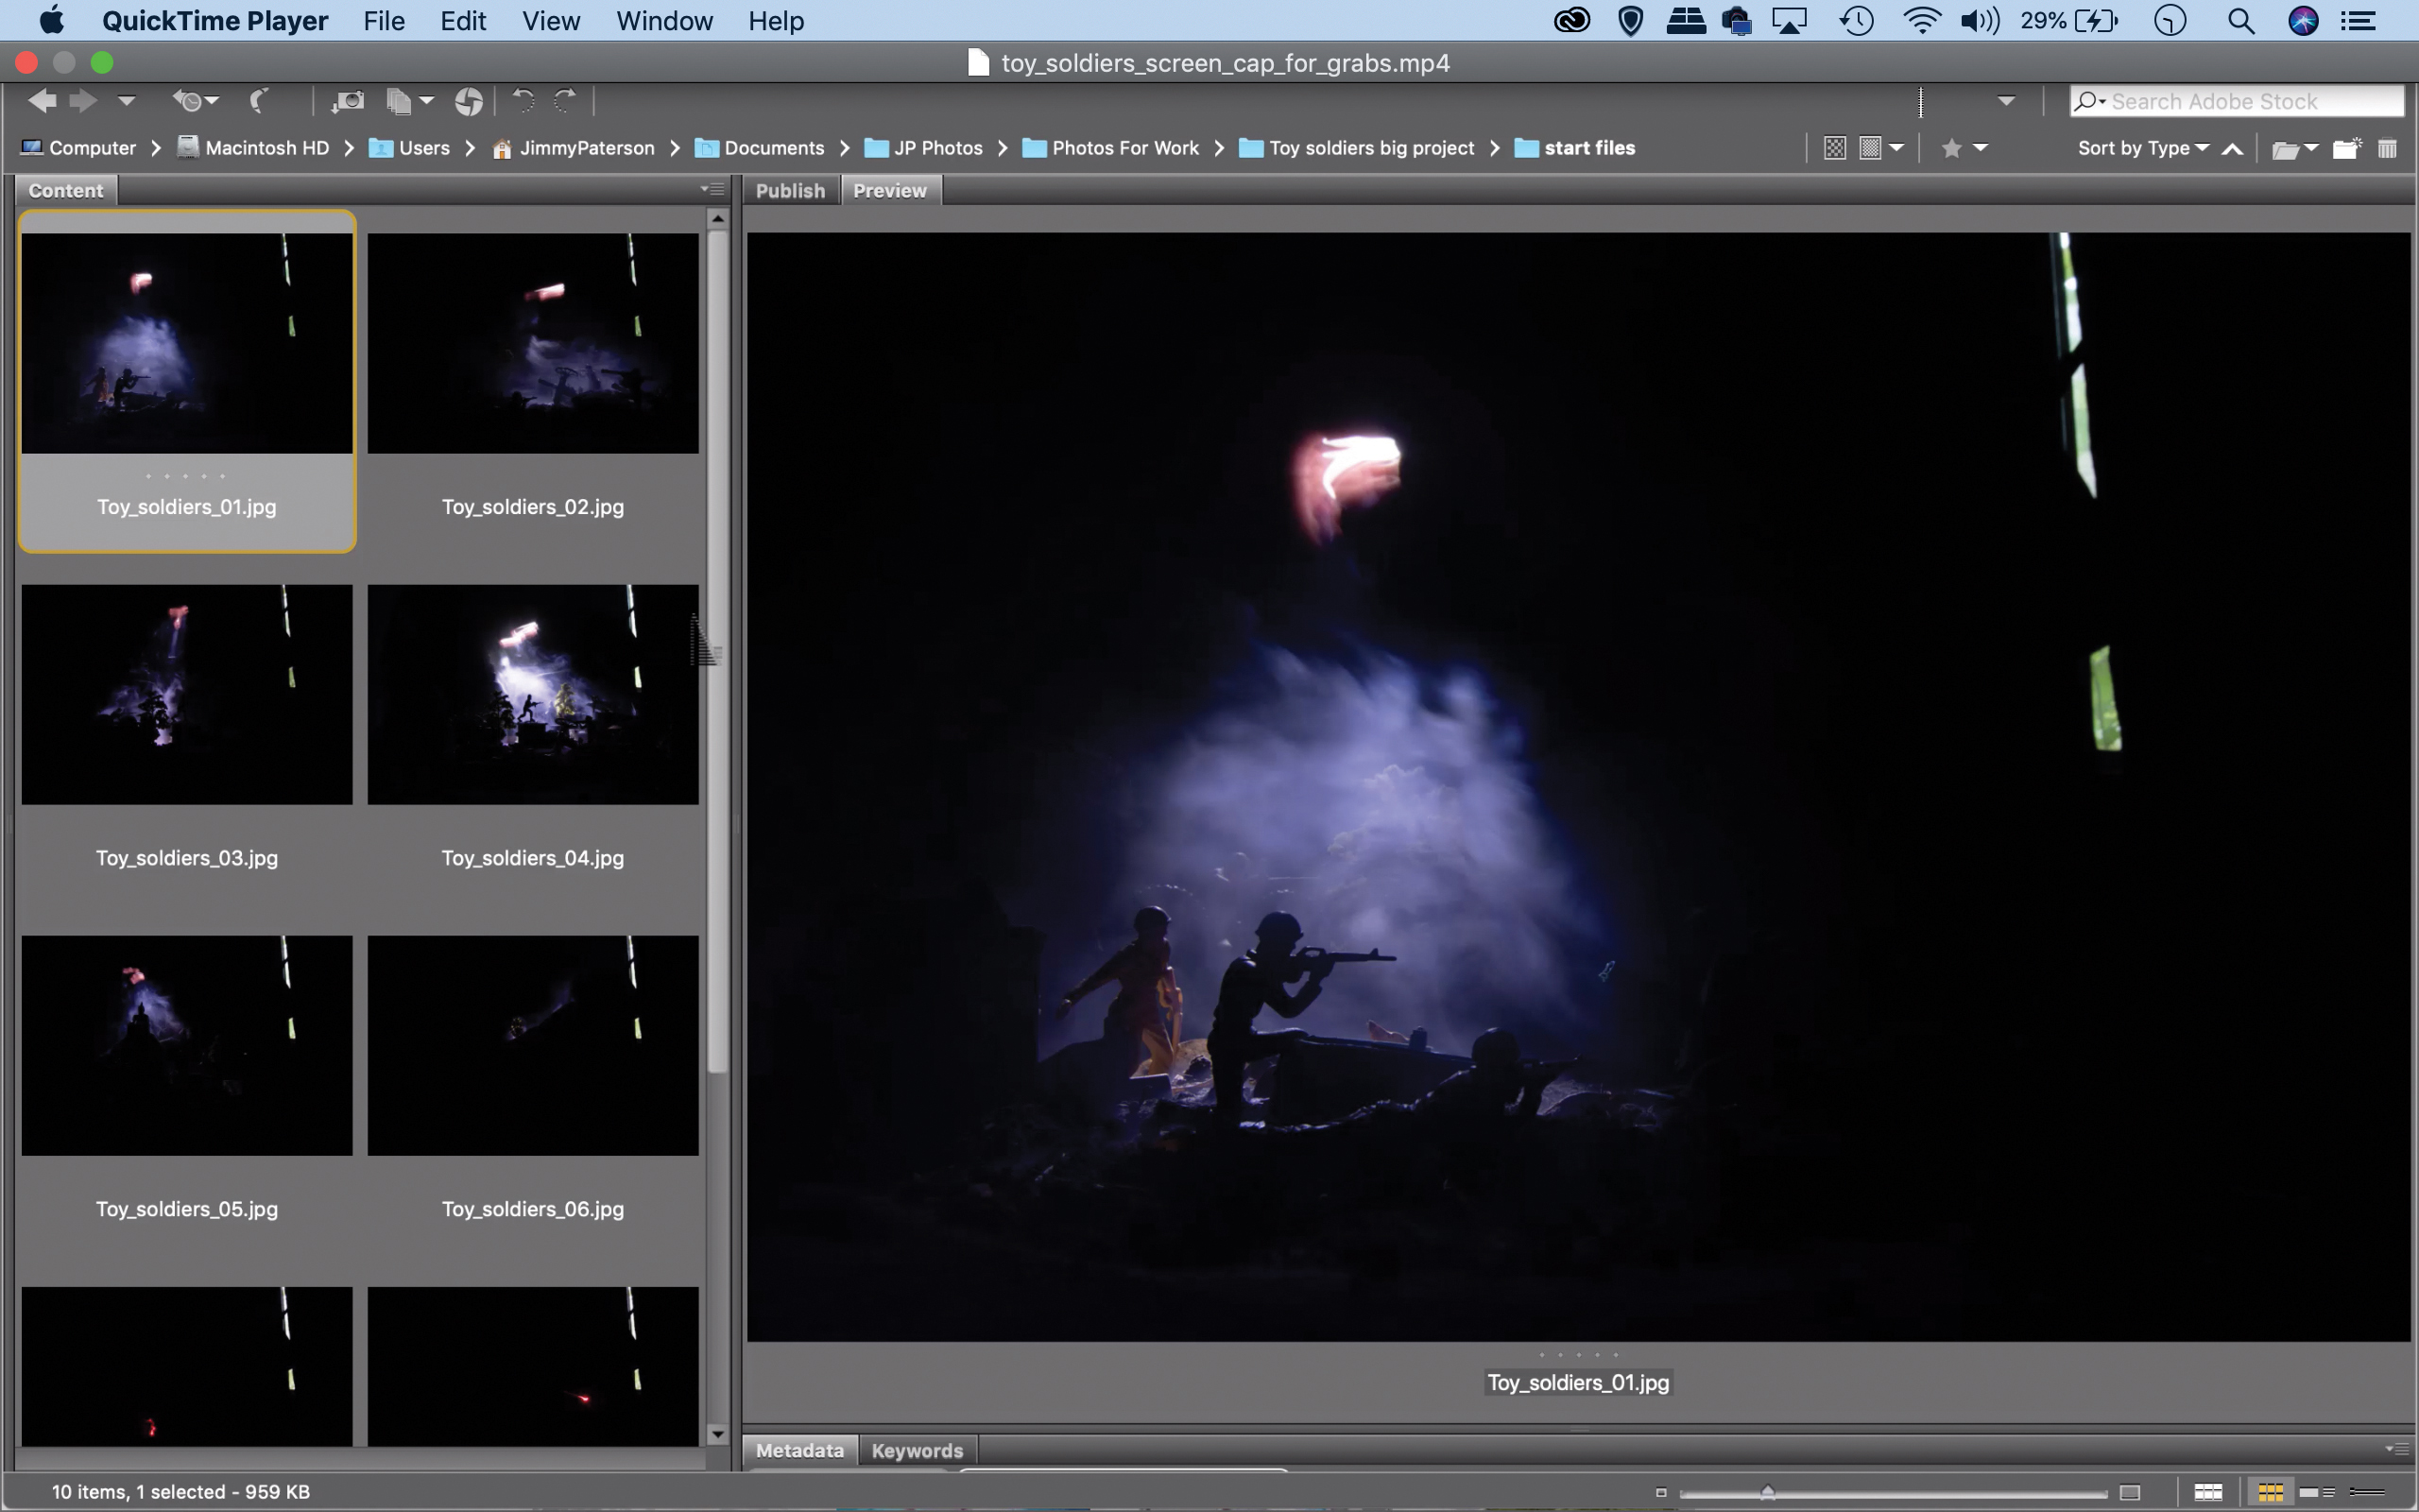The height and width of the screenshot is (1512, 2419).
Task: Toggle the lock thumbnail grid button
Action: pyautogui.click(x=2208, y=1492)
